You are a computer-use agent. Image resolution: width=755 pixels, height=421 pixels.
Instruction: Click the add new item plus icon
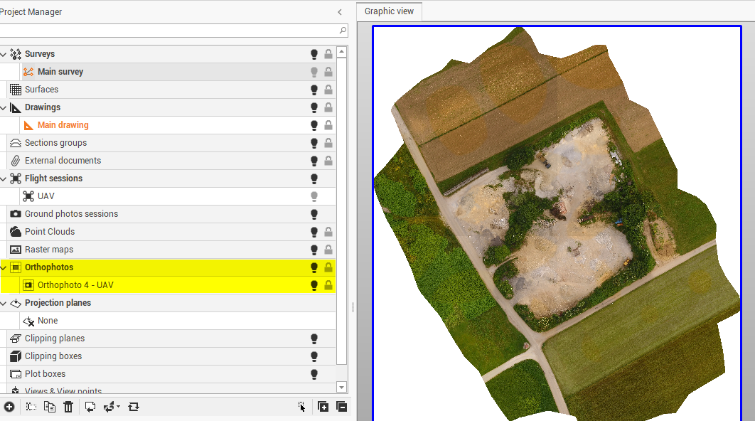tap(9, 407)
